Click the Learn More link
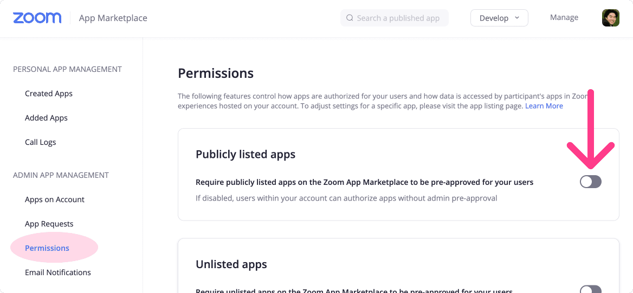Image resolution: width=633 pixels, height=293 pixels. click(x=544, y=106)
